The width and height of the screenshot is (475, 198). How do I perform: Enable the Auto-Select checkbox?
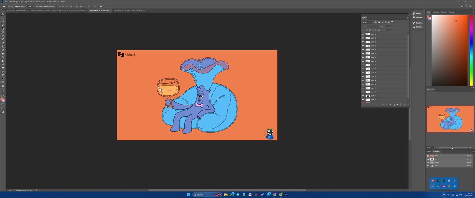[16, 6]
